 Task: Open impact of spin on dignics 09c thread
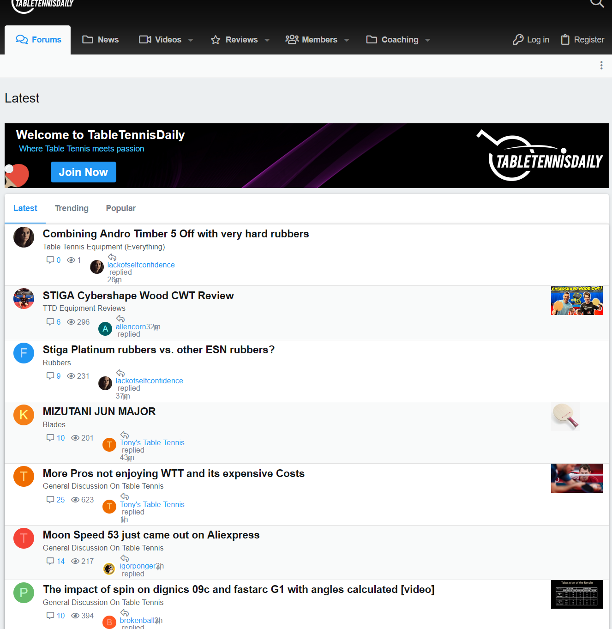click(239, 589)
